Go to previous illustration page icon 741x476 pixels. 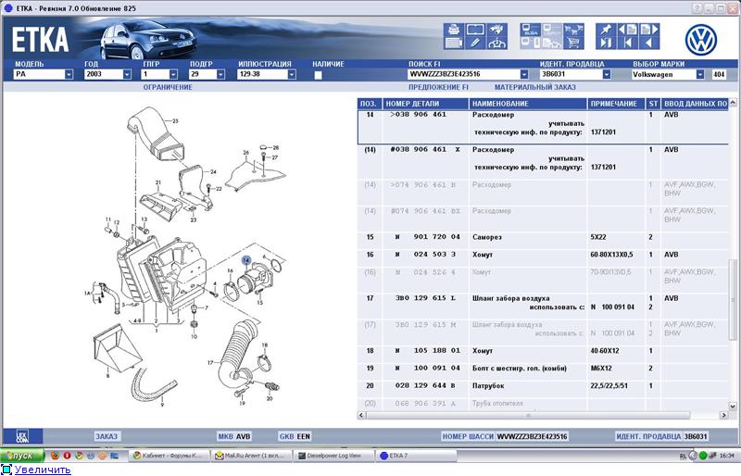[x=628, y=30]
